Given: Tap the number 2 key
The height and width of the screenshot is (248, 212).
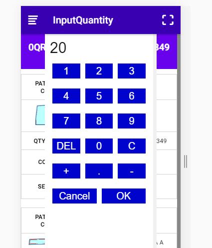Looking at the screenshot, I should click(99, 71).
